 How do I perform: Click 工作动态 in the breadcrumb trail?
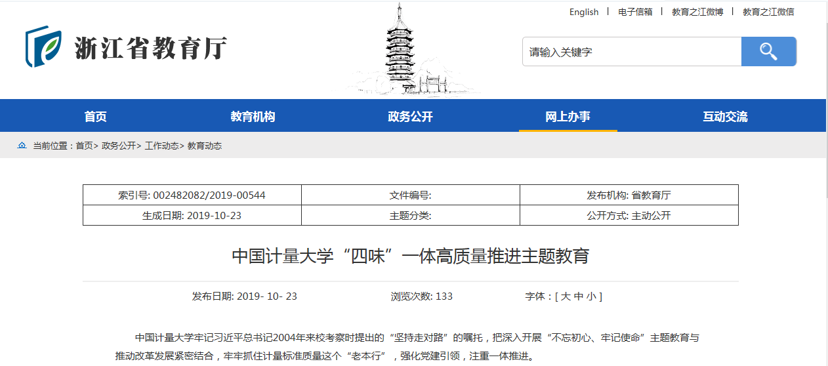[161, 146]
